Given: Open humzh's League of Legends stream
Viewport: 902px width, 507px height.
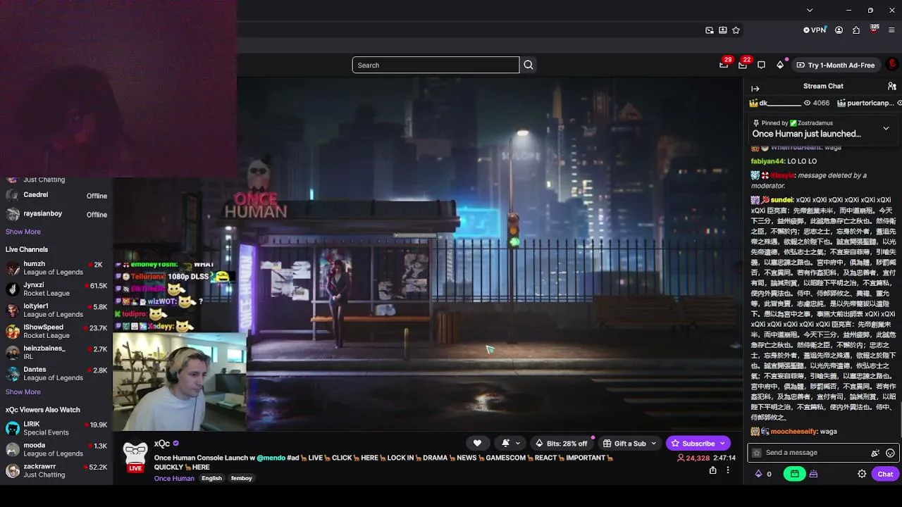Looking at the screenshot, I should coord(56,268).
